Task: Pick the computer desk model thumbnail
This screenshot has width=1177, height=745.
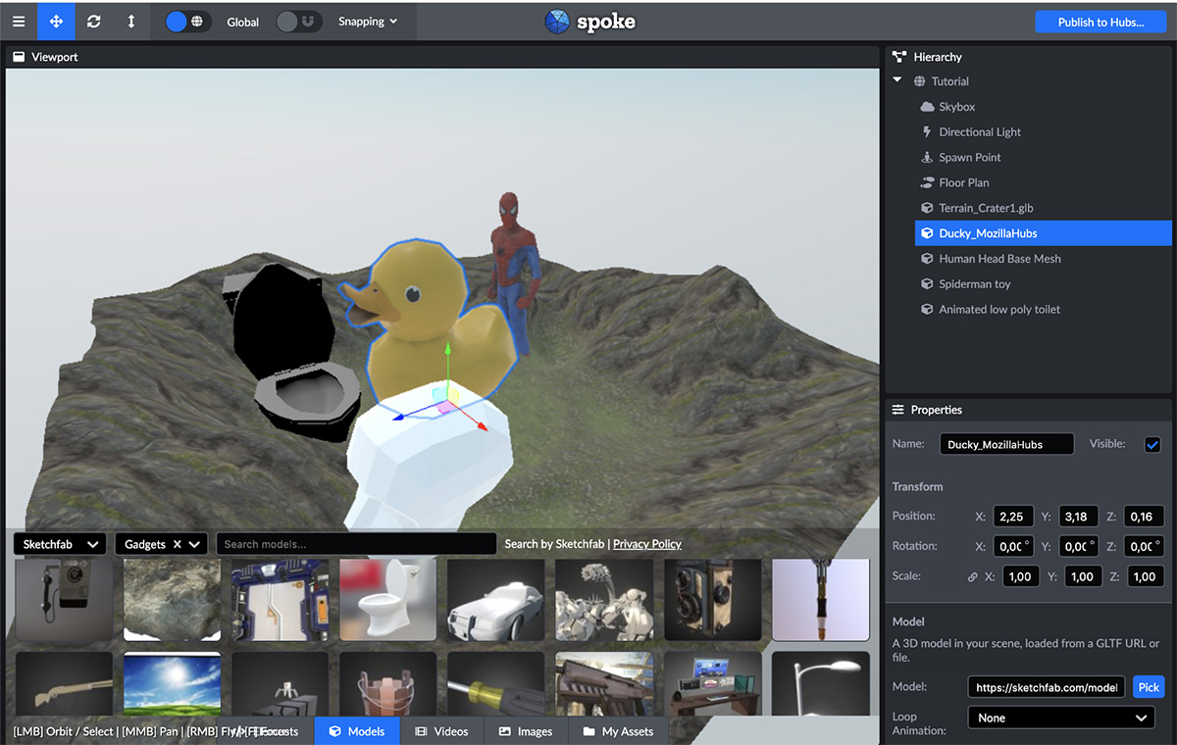Action: [712, 683]
